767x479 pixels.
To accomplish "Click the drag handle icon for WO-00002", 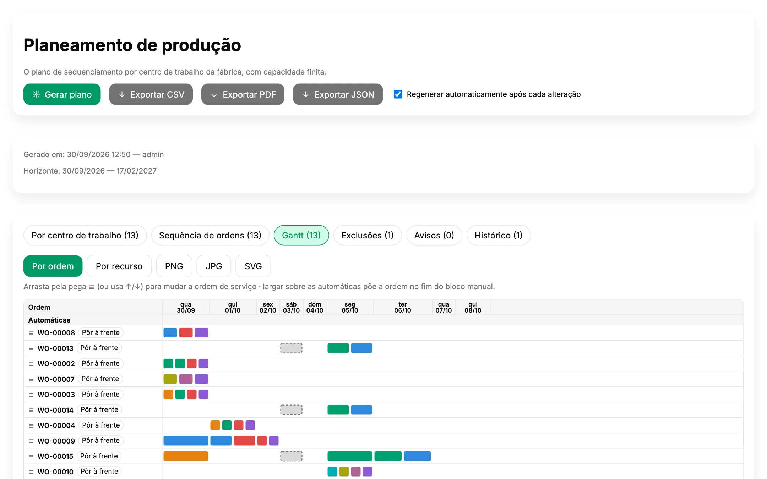I will (x=31, y=364).
